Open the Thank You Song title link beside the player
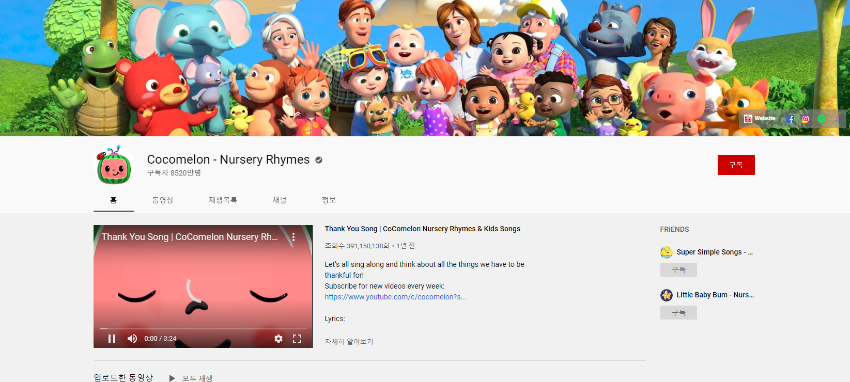The image size is (850, 382). click(422, 229)
